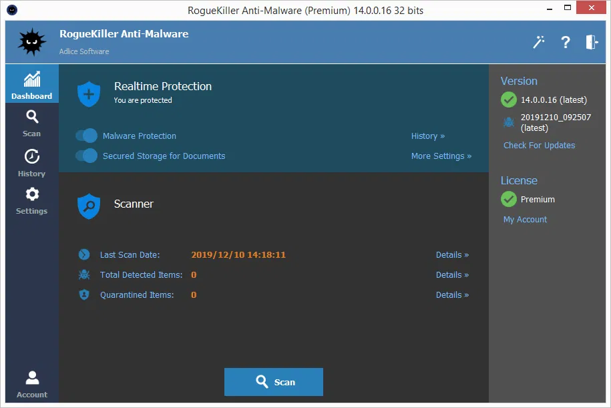
Task: Click Check For Updates link
Action: point(539,146)
